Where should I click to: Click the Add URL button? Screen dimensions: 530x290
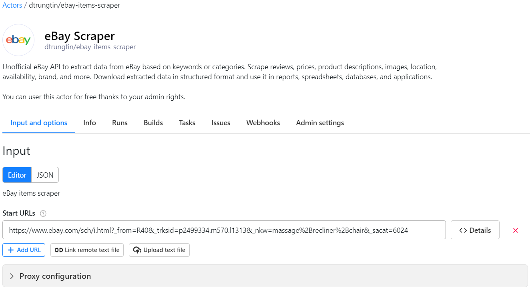24,250
